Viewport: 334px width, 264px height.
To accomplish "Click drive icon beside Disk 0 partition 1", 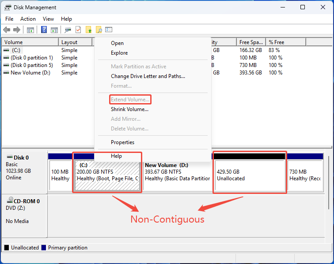I will pos(6,58).
